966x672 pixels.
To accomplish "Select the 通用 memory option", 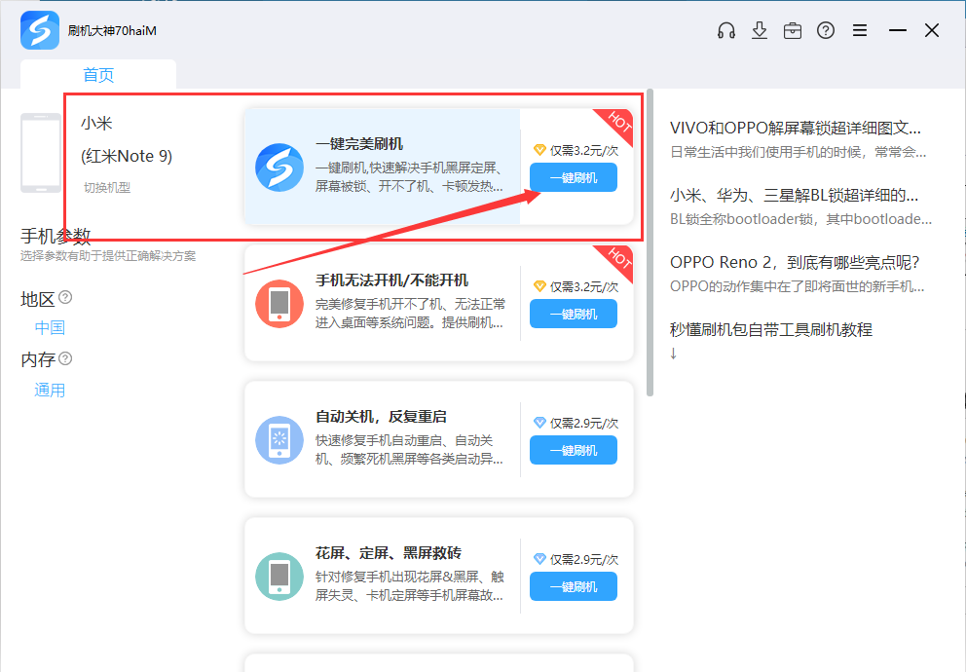I will pos(50,390).
